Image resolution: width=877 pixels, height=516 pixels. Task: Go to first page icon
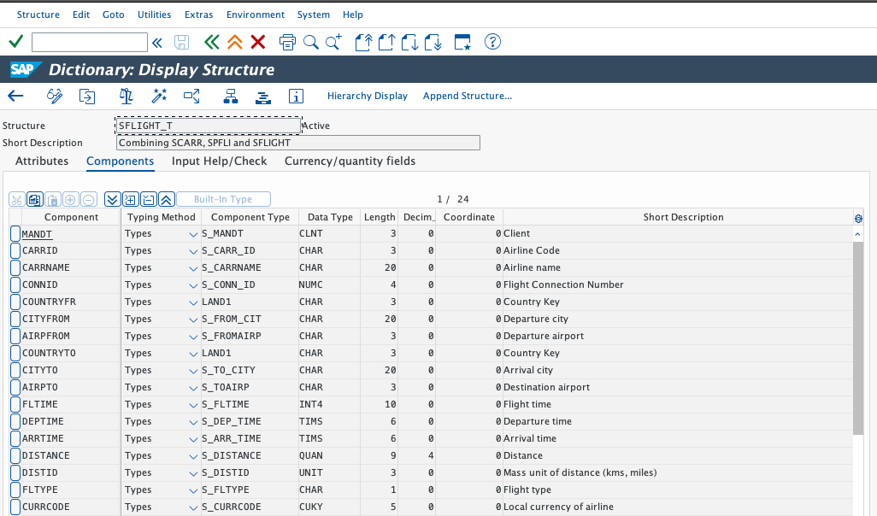tap(363, 42)
